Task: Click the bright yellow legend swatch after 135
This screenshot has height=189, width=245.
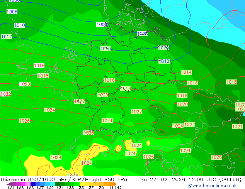Action: (82, 184)
